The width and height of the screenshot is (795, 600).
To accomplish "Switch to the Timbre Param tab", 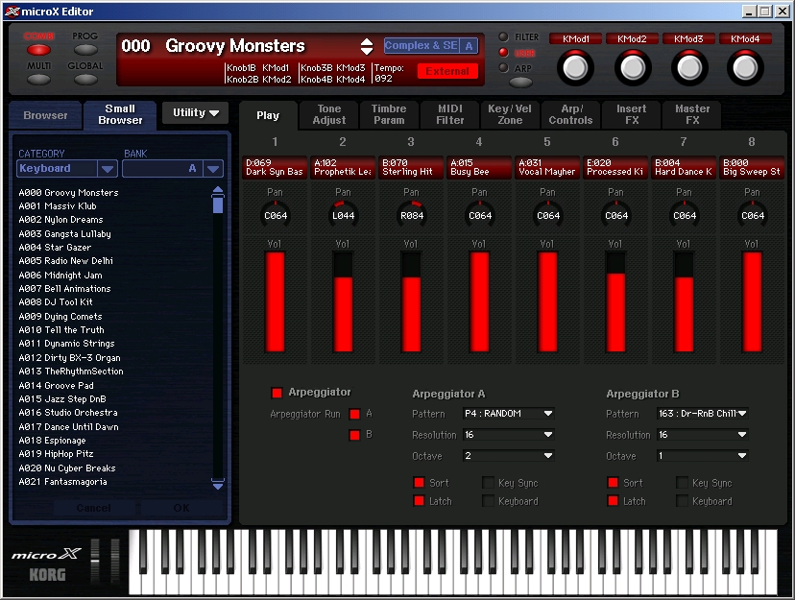I will point(389,114).
